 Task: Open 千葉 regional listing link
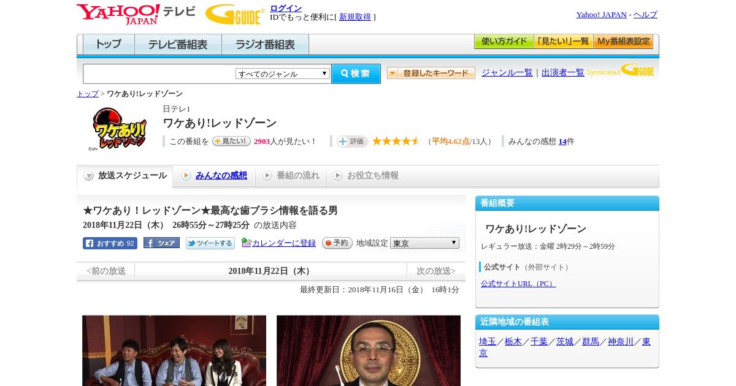pyautogui.click(x=539, y=342)
